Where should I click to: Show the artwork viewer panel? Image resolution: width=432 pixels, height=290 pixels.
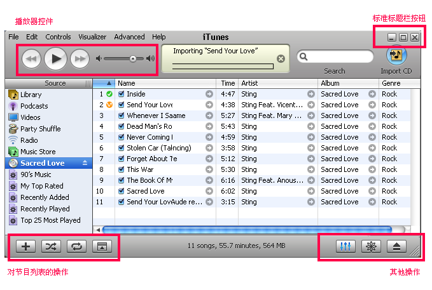[101, 247]
